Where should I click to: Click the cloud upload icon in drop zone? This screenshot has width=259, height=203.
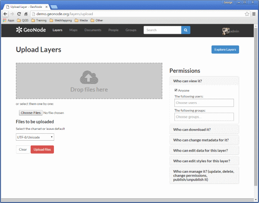click(x=89, y=77)
